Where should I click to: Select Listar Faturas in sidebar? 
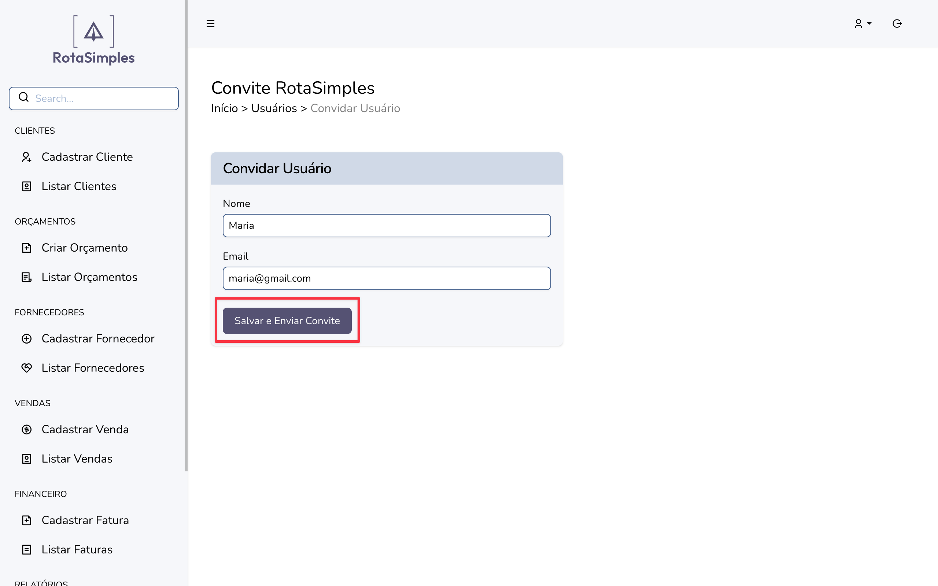[77, 550]
